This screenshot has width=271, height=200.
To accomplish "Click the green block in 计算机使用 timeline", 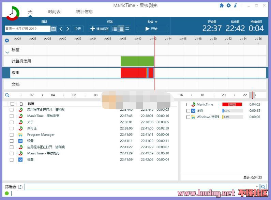I will (x=137, y=61).
